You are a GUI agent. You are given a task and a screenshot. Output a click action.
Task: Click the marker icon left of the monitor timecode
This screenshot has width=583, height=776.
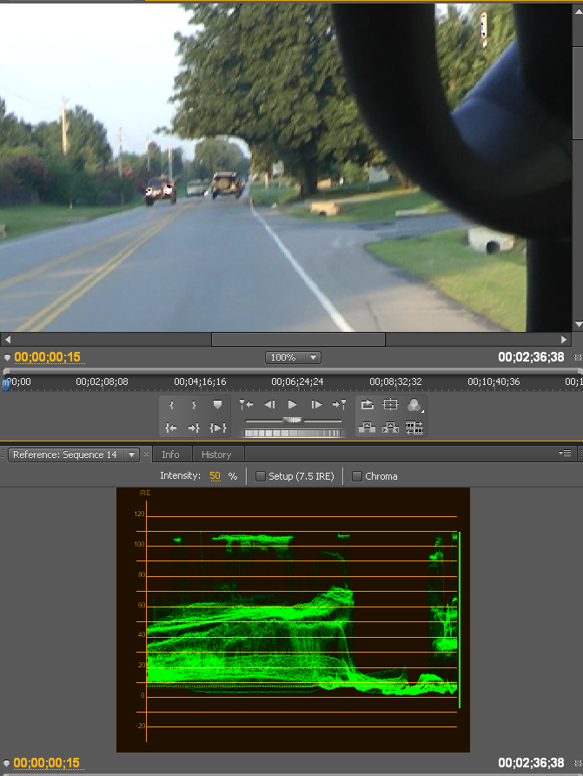pos(7,357)
